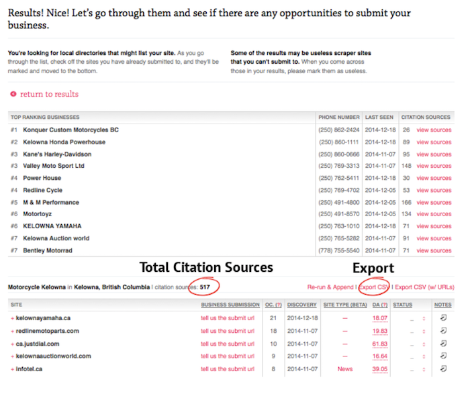This screenshot has width=470, height=396.
Task: Click site name kelownayamaha.ca
Action: tap(43, 318)
